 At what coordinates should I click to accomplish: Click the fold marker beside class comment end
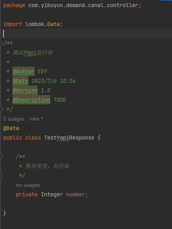coord(1,109)
